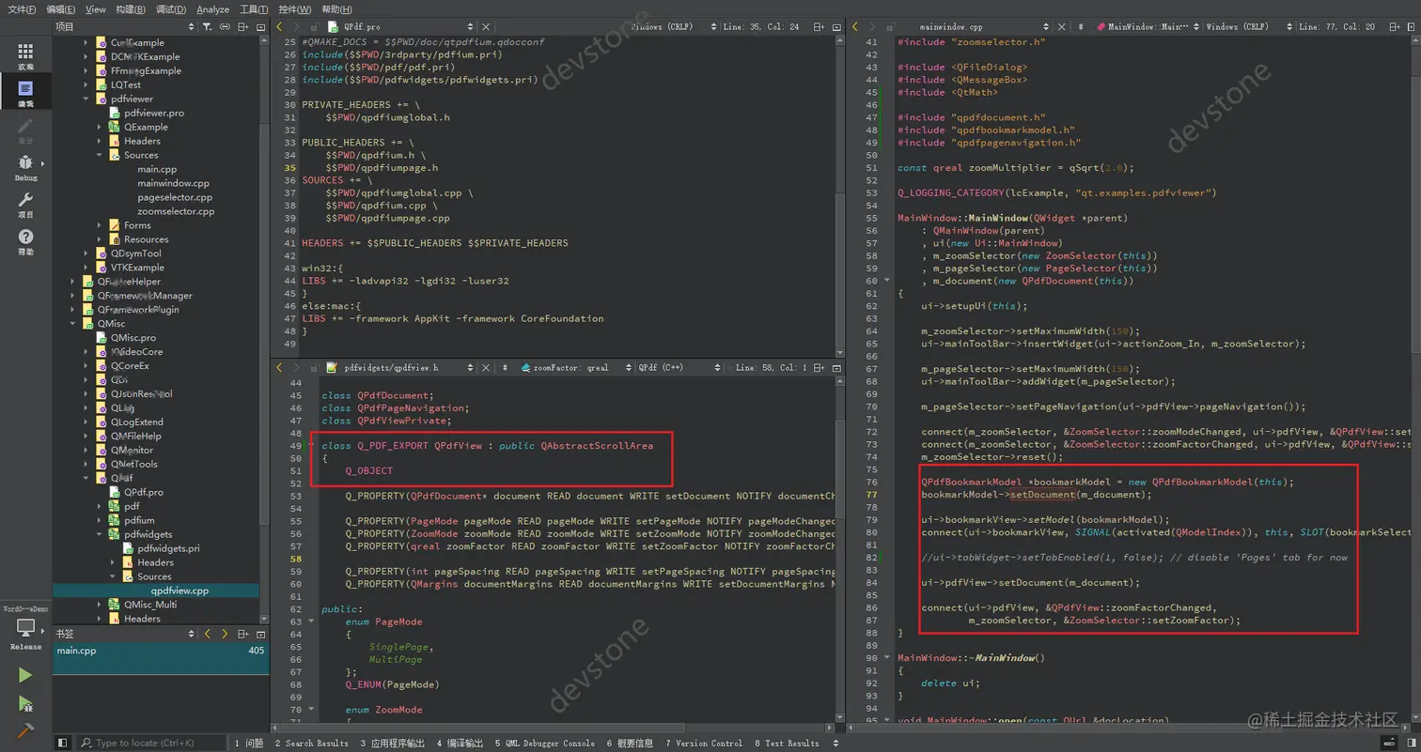The image size is (1421, 752).
Task: Remove the QPdf.pro editor split
Action: (x=836, y=27)
